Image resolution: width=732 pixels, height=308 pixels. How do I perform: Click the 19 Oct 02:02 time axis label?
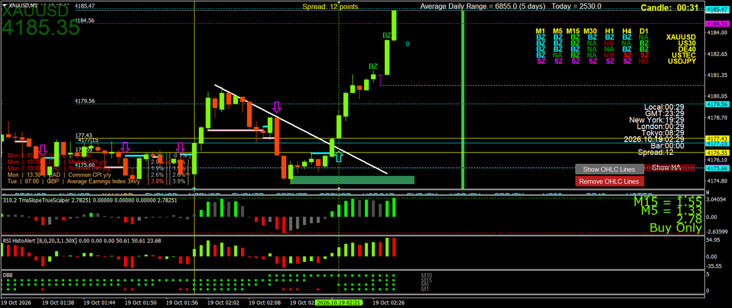pos(224,302)
